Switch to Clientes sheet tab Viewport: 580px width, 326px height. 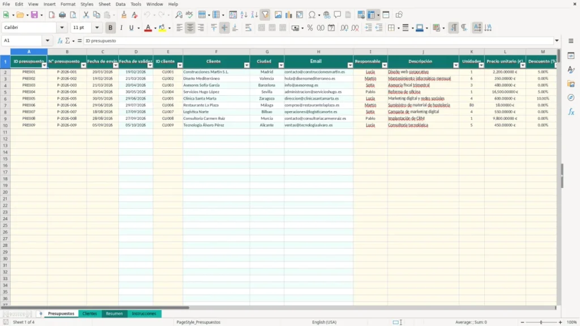coord(89,314)
